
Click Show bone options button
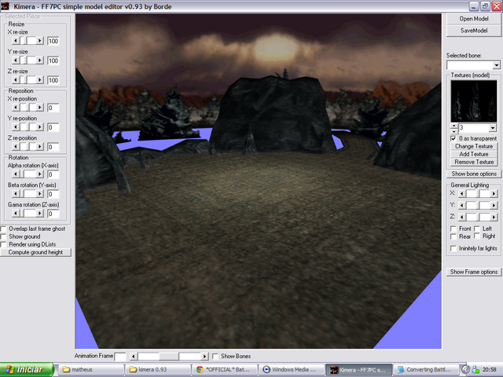[x=474, y=174]
